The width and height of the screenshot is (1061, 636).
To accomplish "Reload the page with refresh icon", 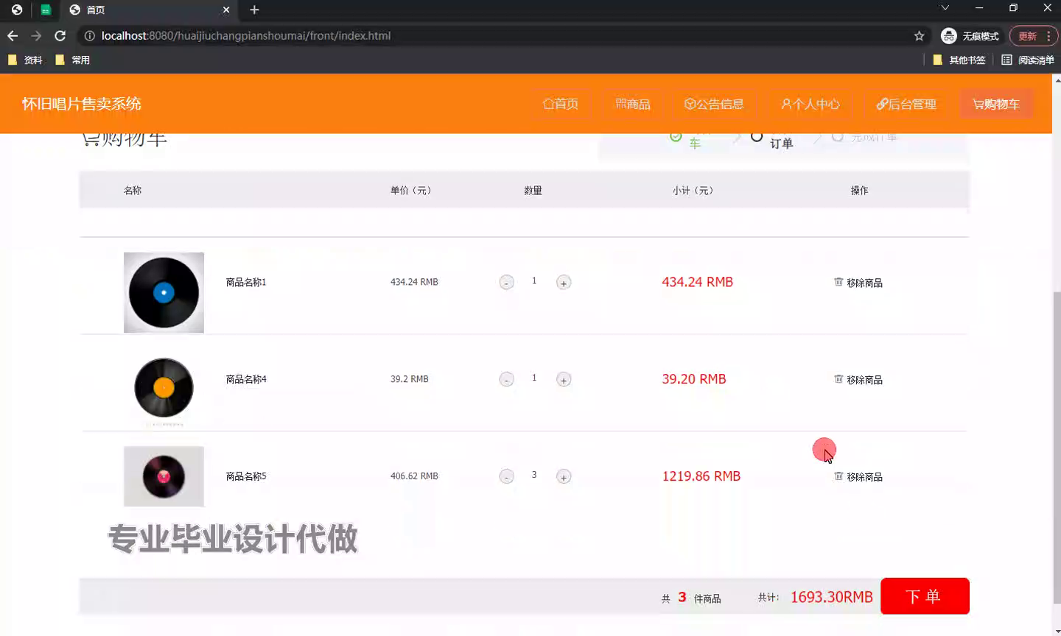I will 60,35.
